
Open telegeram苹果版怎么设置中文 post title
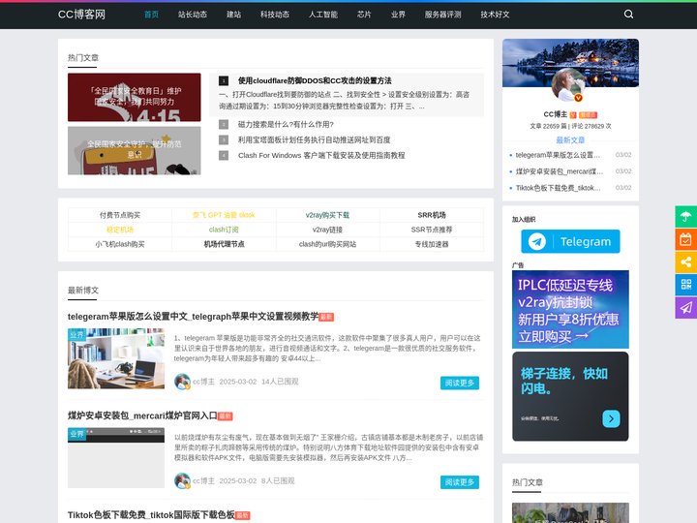pos(193,317)
